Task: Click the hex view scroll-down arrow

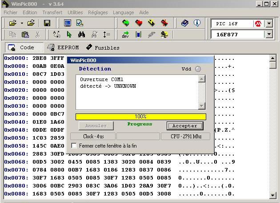Action: click(x=272, y=195)
